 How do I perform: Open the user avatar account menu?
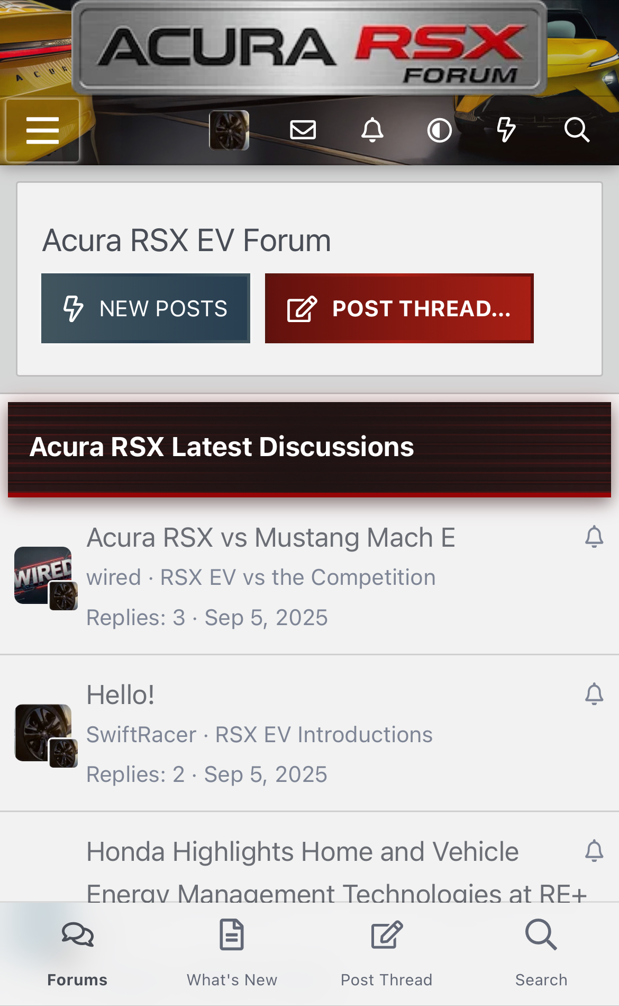[229, 130]
